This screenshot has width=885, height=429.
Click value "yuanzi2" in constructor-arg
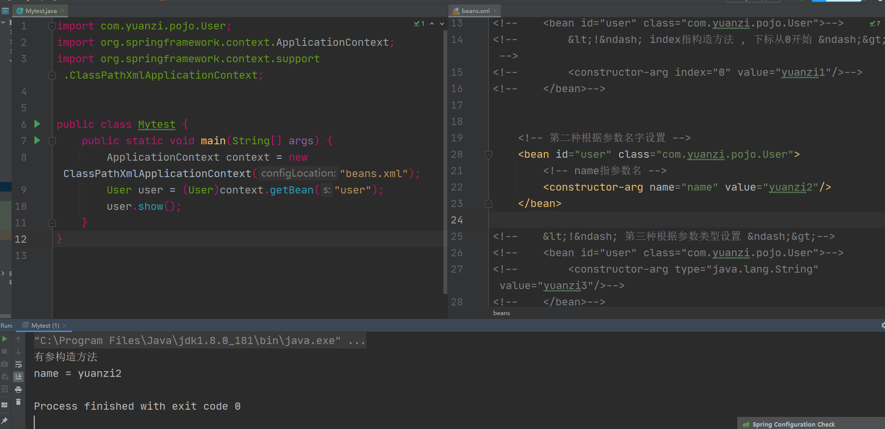(x=791, y=187)
